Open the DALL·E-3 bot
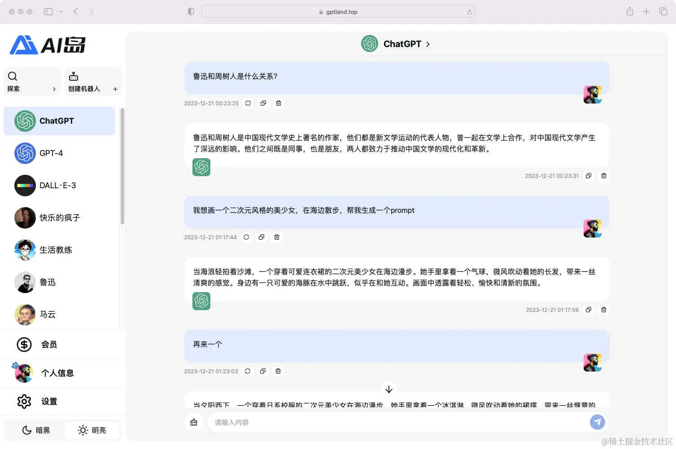 [59, 186]
